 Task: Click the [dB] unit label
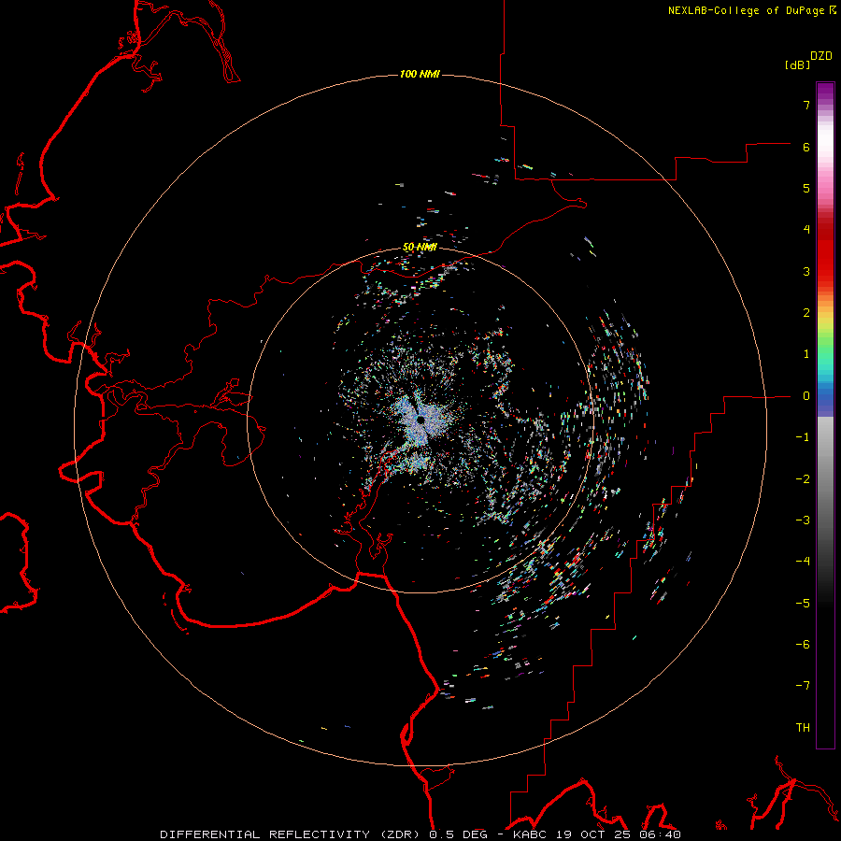tap(797, 65)
